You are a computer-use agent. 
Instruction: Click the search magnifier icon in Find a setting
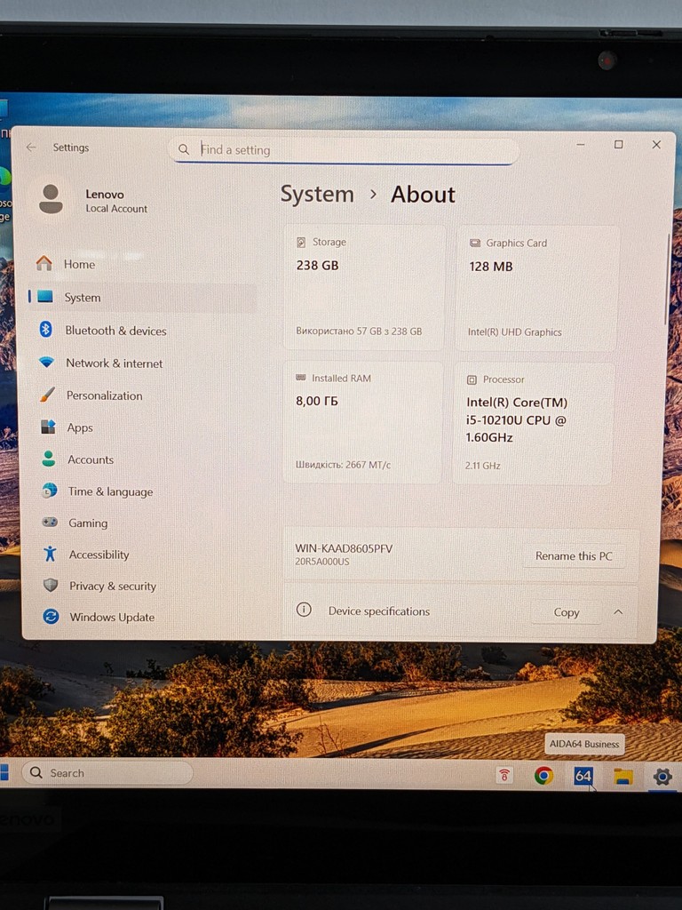coord(184,149)
